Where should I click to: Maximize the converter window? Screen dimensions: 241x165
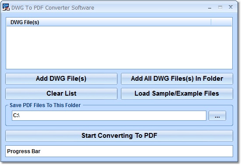(220, 7)
